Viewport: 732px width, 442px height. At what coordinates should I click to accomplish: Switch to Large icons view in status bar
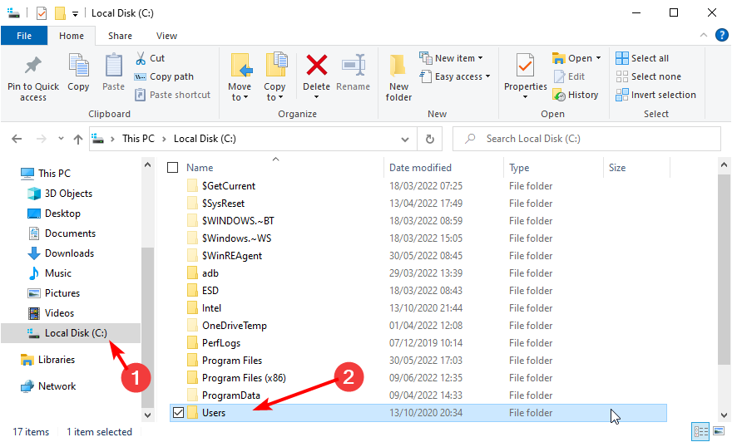[x=719, y=431]
